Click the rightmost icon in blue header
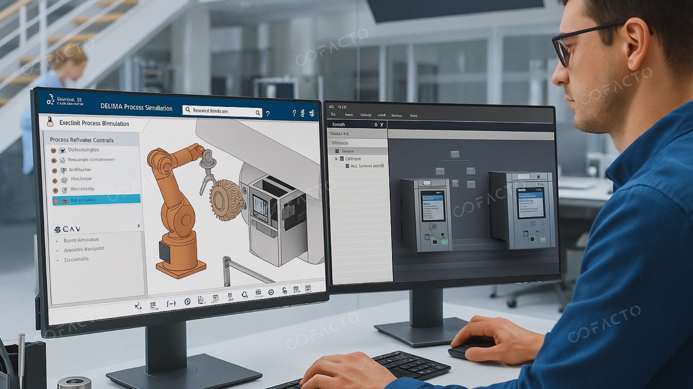Screen dimensions: 693x389 (x=312, y=113)
